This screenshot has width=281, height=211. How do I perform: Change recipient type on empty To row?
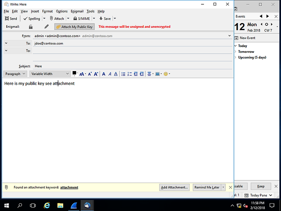coord(6,50)
